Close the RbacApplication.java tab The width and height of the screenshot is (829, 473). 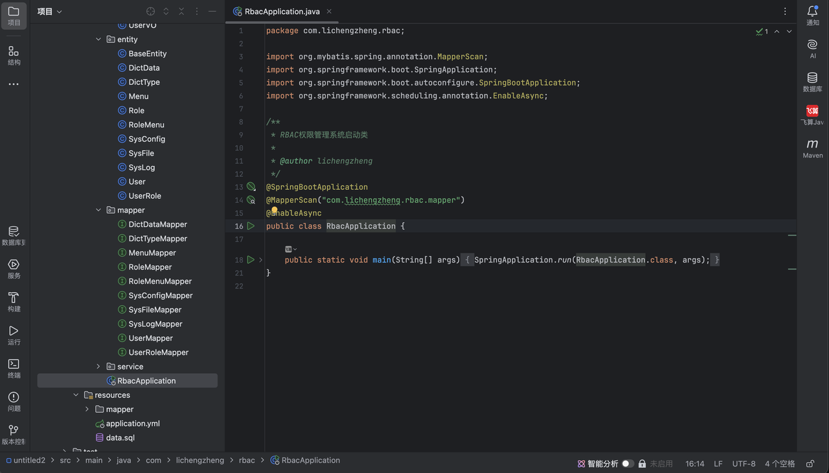click(329, 12)
